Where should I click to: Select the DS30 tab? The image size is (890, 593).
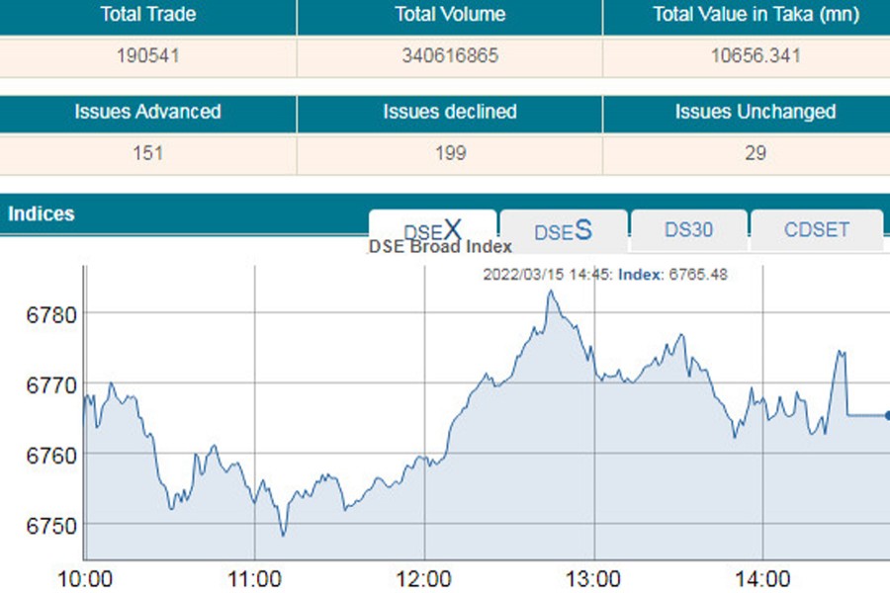(x=688, y=230)
